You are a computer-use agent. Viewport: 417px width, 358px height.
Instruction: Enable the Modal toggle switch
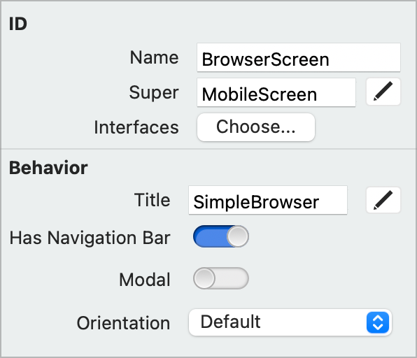[x=221, y=278]
